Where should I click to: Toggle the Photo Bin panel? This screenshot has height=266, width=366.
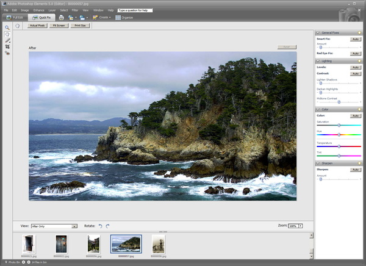[x=13, y=262]
